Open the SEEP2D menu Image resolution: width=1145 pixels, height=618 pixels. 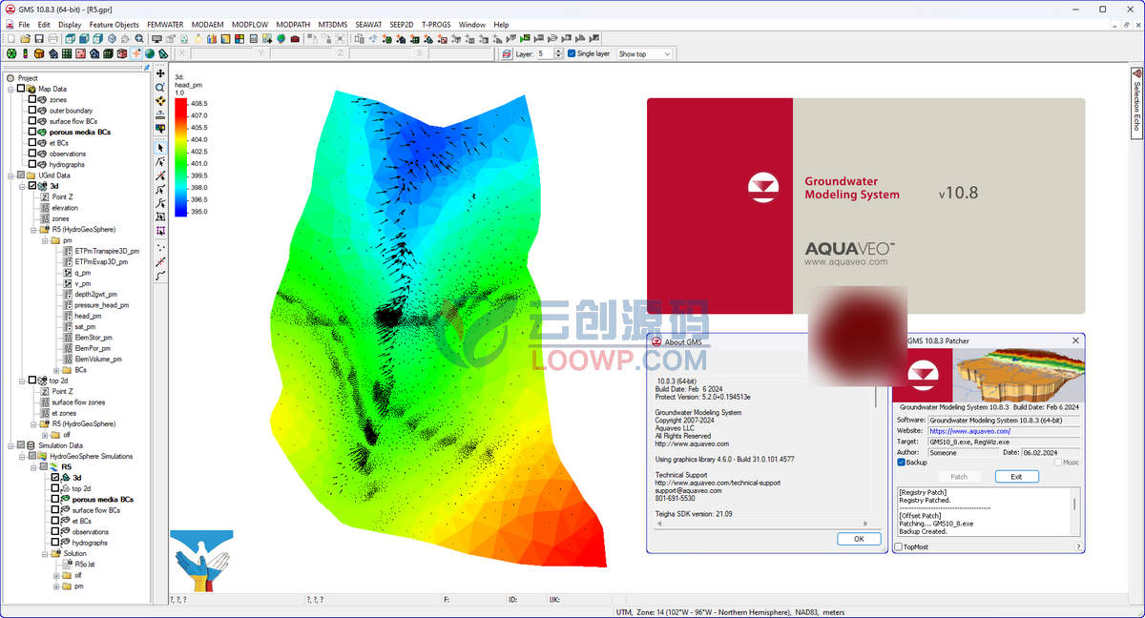pyautogui.click(x=402, y=24)
